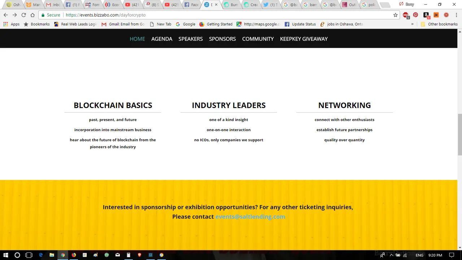Open File Explorer from the taskbar

52,255
